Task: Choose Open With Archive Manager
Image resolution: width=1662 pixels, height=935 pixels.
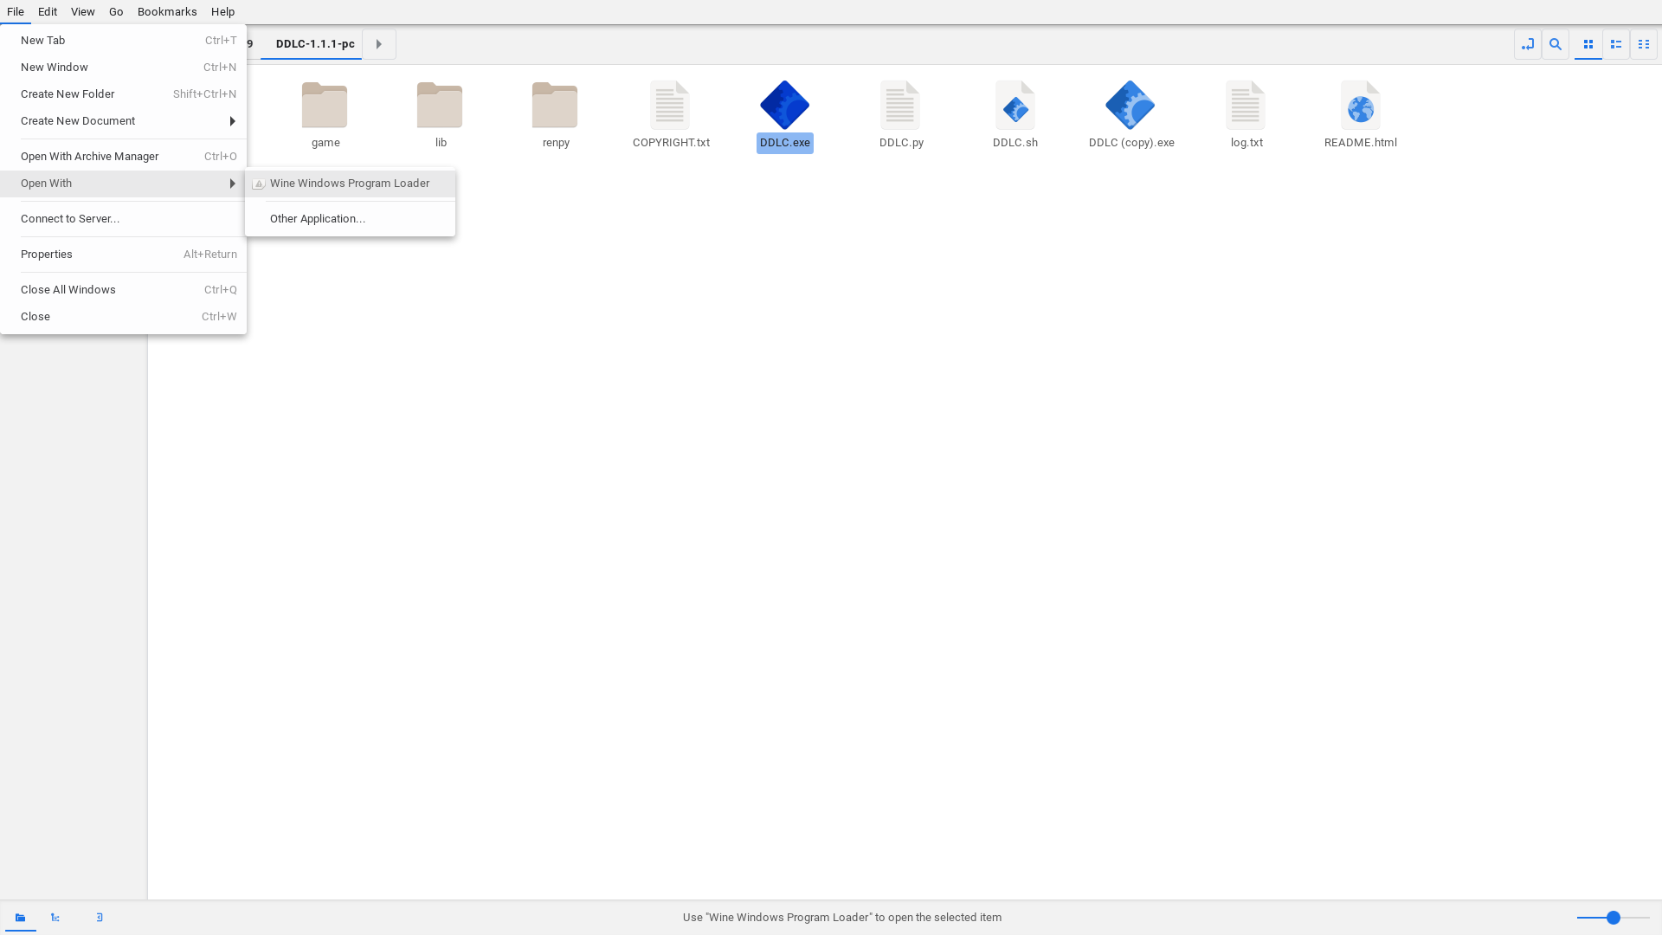Action: point(123,157)
